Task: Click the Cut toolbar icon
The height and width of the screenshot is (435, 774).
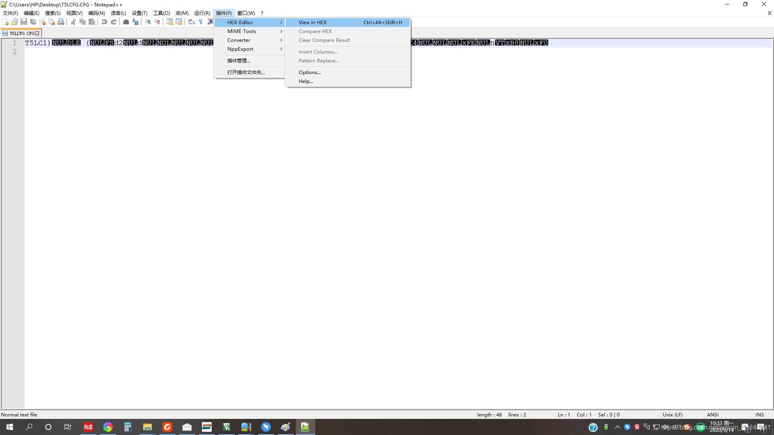Action: 73,22
